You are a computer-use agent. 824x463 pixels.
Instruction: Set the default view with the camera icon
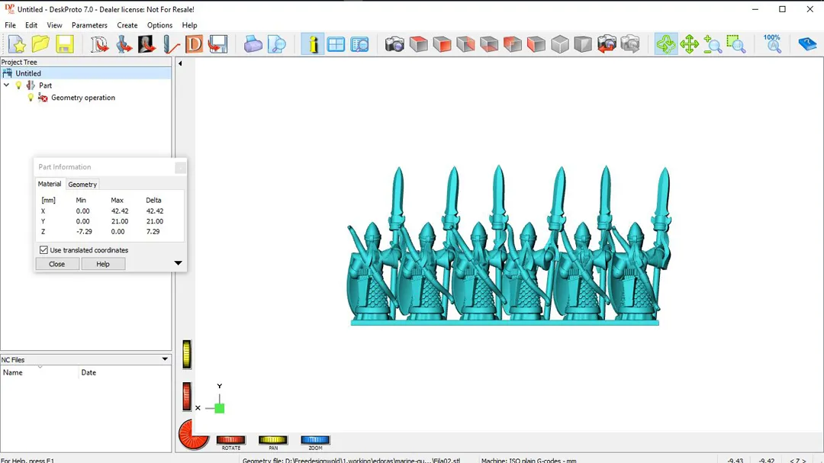click(x=394, y=44)
